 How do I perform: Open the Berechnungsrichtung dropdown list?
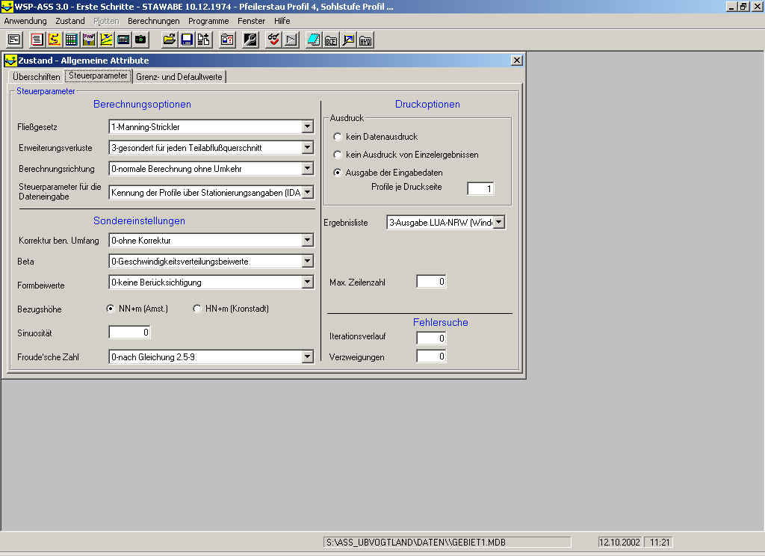tap(307, 168)
